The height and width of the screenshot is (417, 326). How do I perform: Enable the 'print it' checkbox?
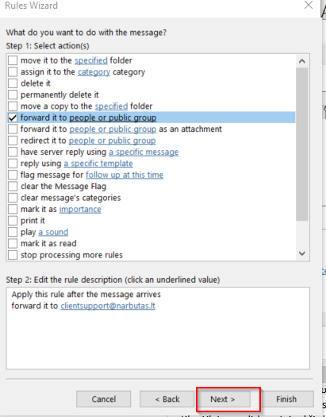[x=13, y=221]
